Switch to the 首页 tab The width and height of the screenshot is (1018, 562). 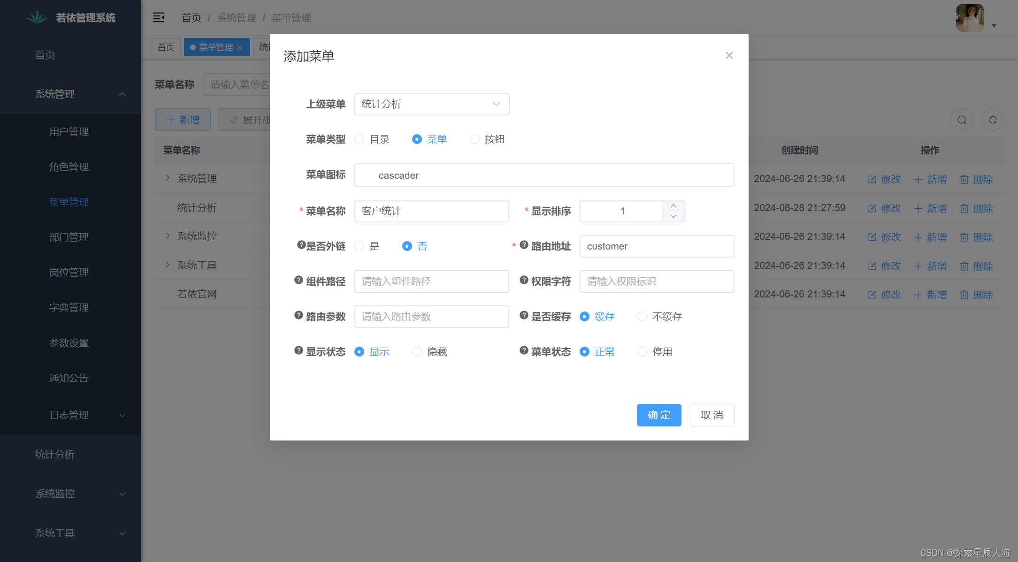pyautogui.click(x=166, y=47)
